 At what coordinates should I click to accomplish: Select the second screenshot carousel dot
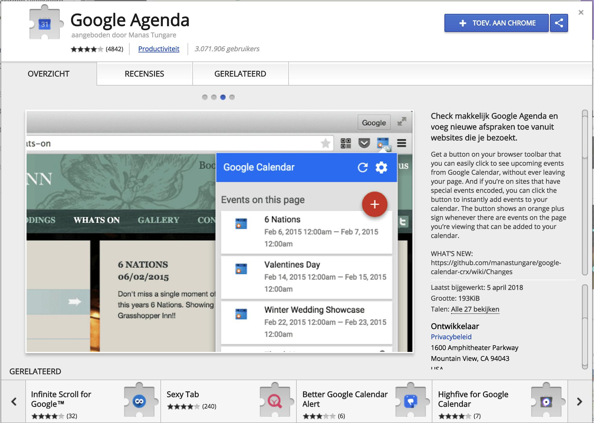pyautogui.click(x=214, y=97)
